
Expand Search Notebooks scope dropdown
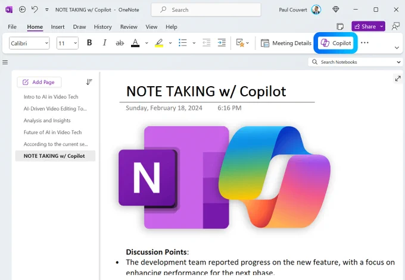398,62
